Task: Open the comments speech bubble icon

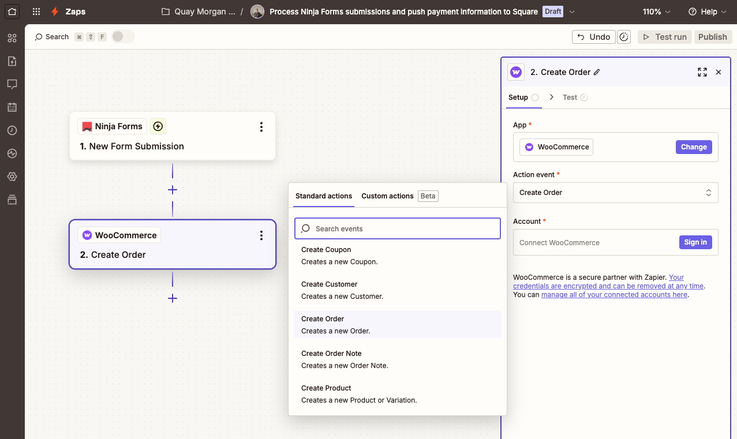Action: (x=12, y=84)
